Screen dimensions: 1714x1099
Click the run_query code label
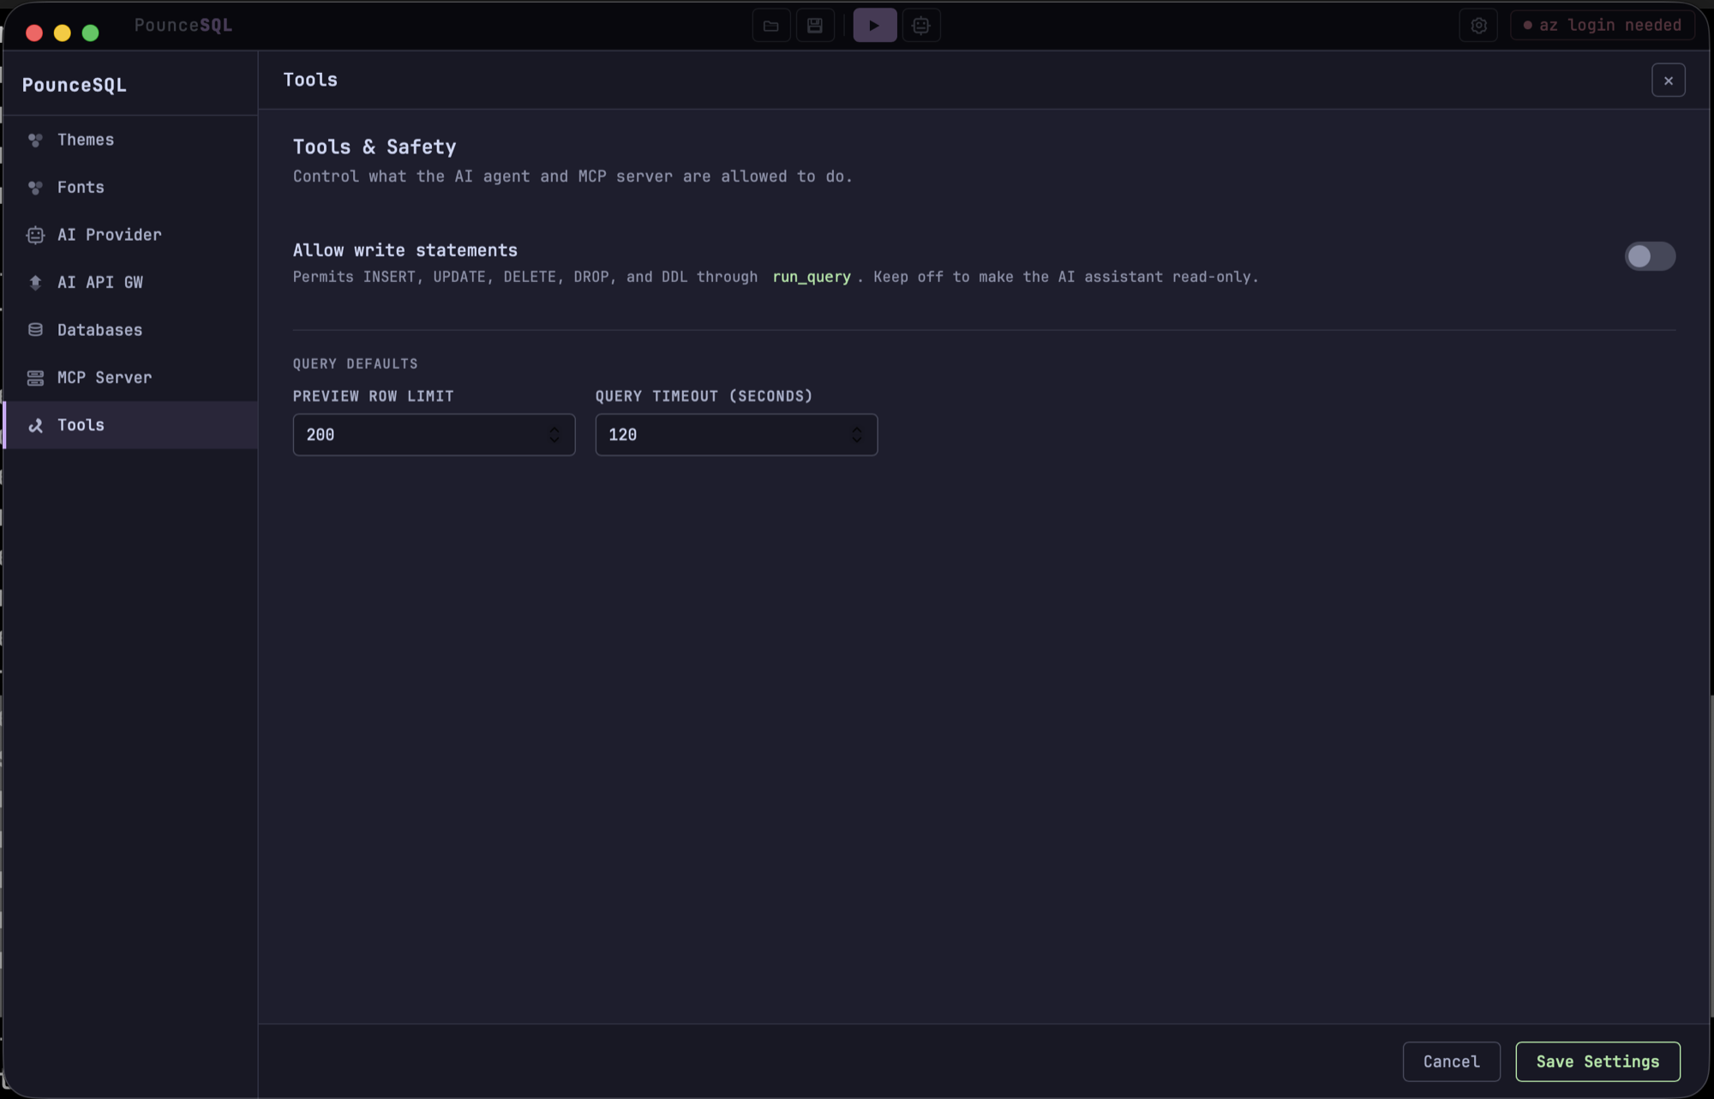(812, 277)
